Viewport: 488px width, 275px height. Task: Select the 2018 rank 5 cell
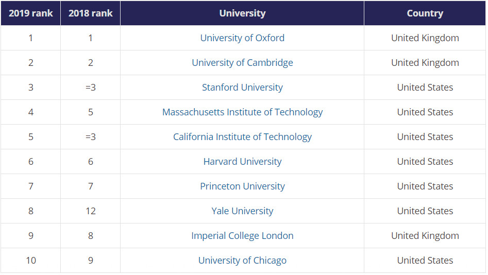point(91,112)
